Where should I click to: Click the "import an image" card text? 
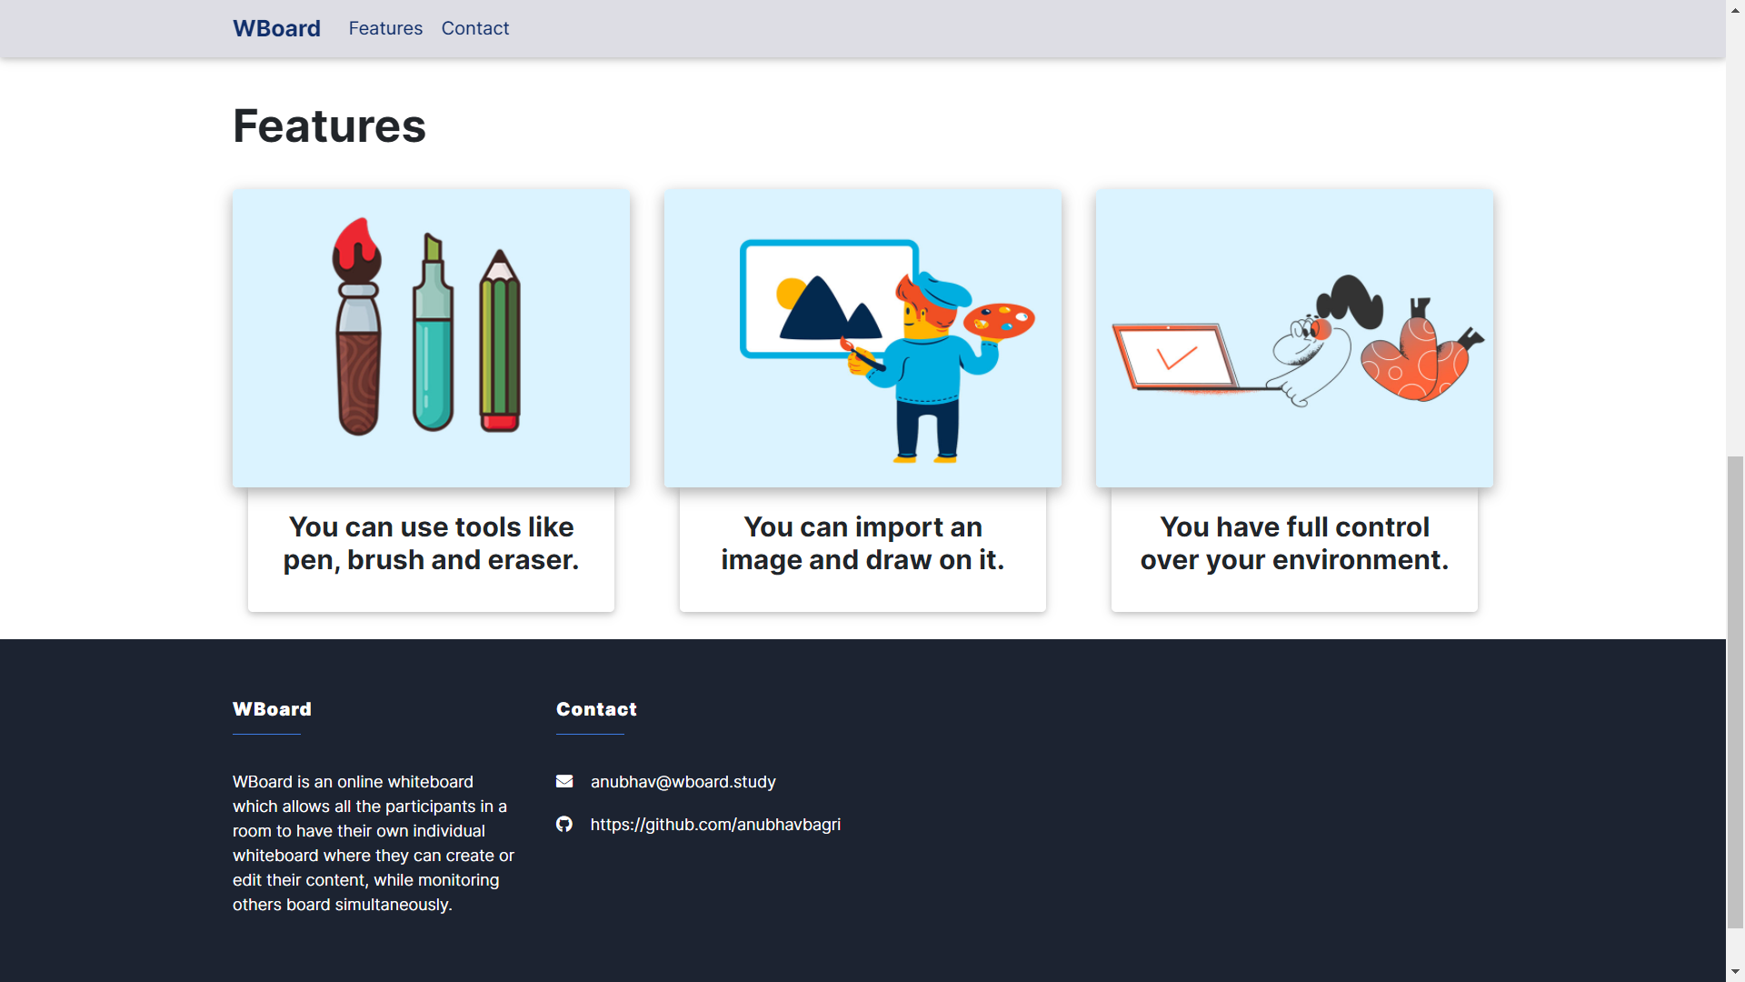coord(863,543)
